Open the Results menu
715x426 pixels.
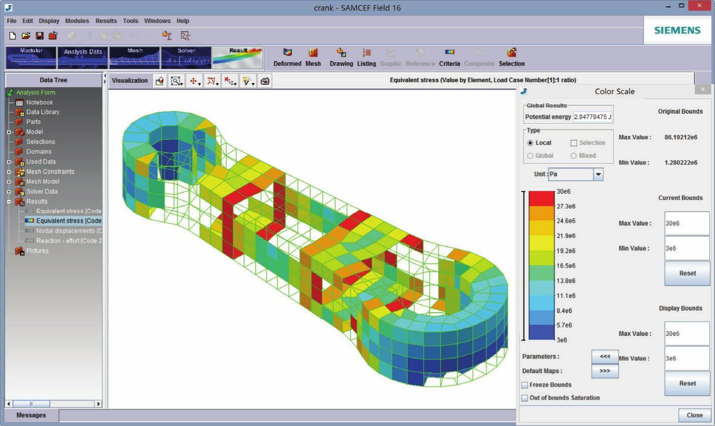click(x=106, y=21)
